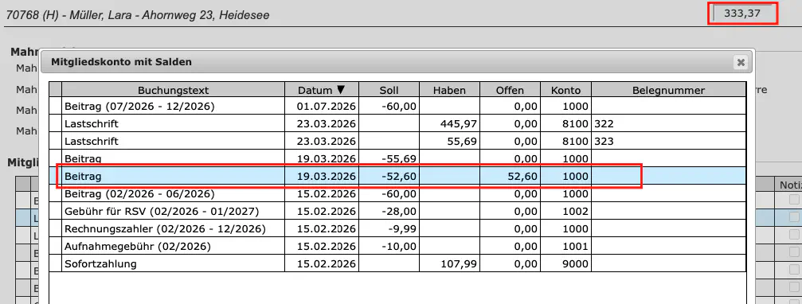Screen dimensions: 802x304
Task: Select the Sofortzahlung entry
Action: 397,263
